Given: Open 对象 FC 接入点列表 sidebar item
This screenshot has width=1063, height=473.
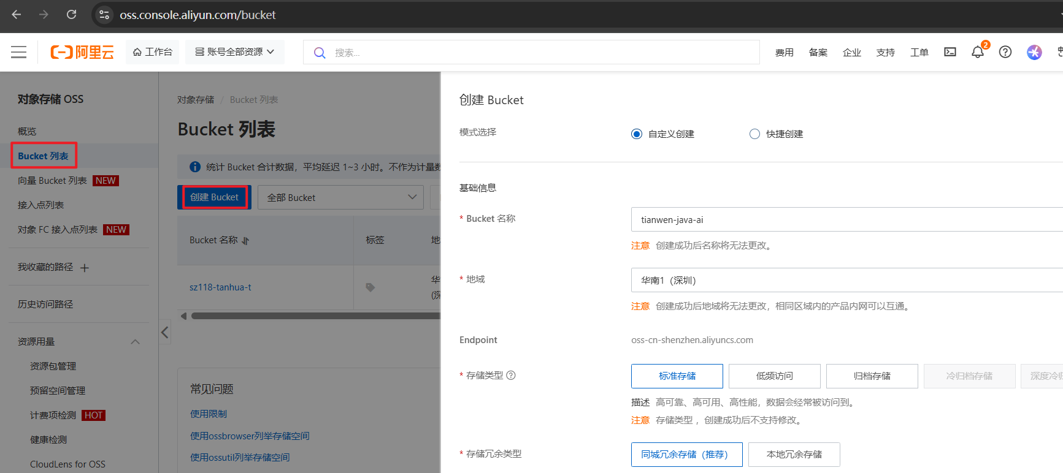Looking at the screenshot, I should [58, 229].
